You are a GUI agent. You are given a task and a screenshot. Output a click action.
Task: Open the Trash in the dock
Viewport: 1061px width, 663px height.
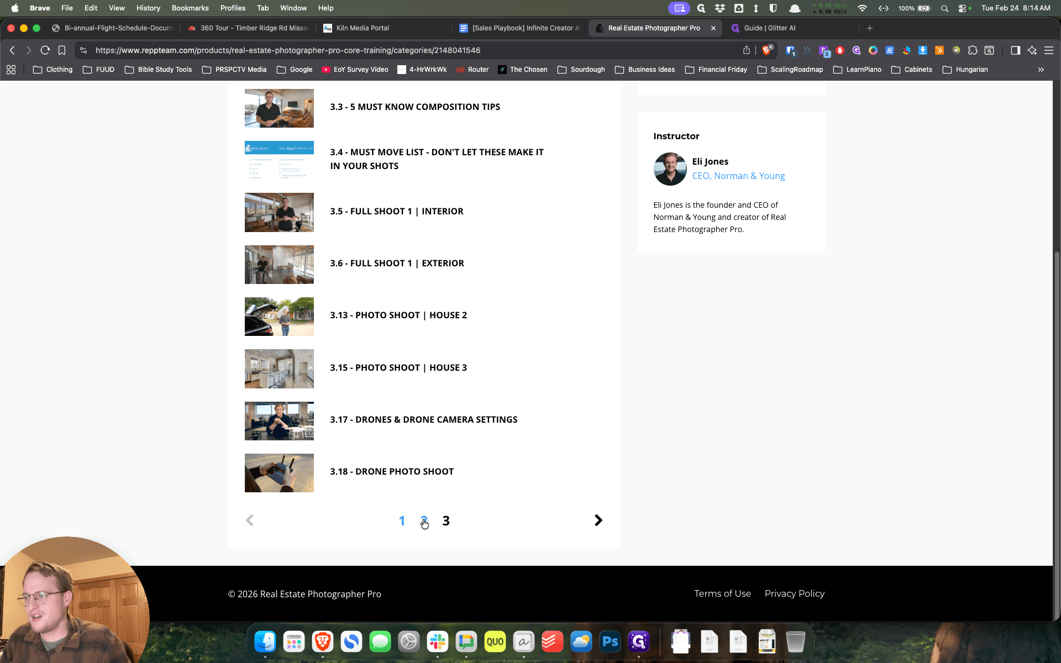point(795,641)
